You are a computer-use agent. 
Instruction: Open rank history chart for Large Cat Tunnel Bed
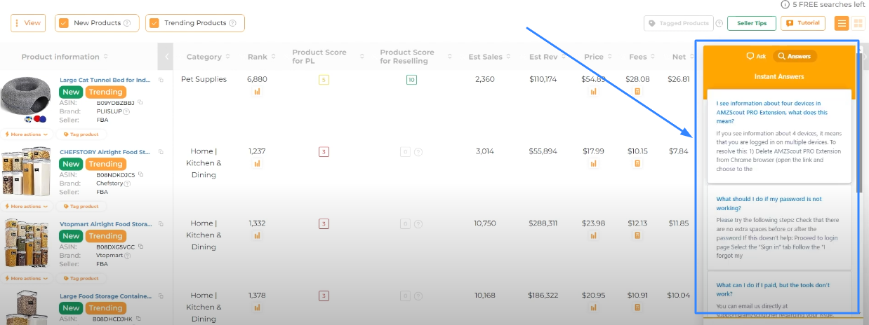point(257,91)
